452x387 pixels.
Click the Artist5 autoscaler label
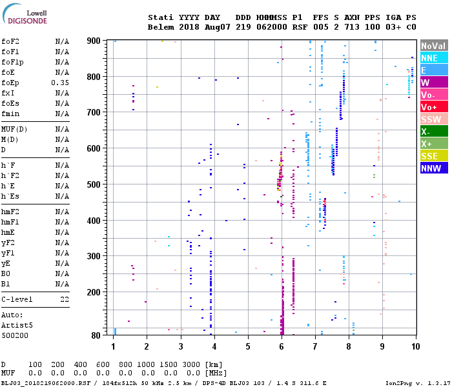click(17, 325)
